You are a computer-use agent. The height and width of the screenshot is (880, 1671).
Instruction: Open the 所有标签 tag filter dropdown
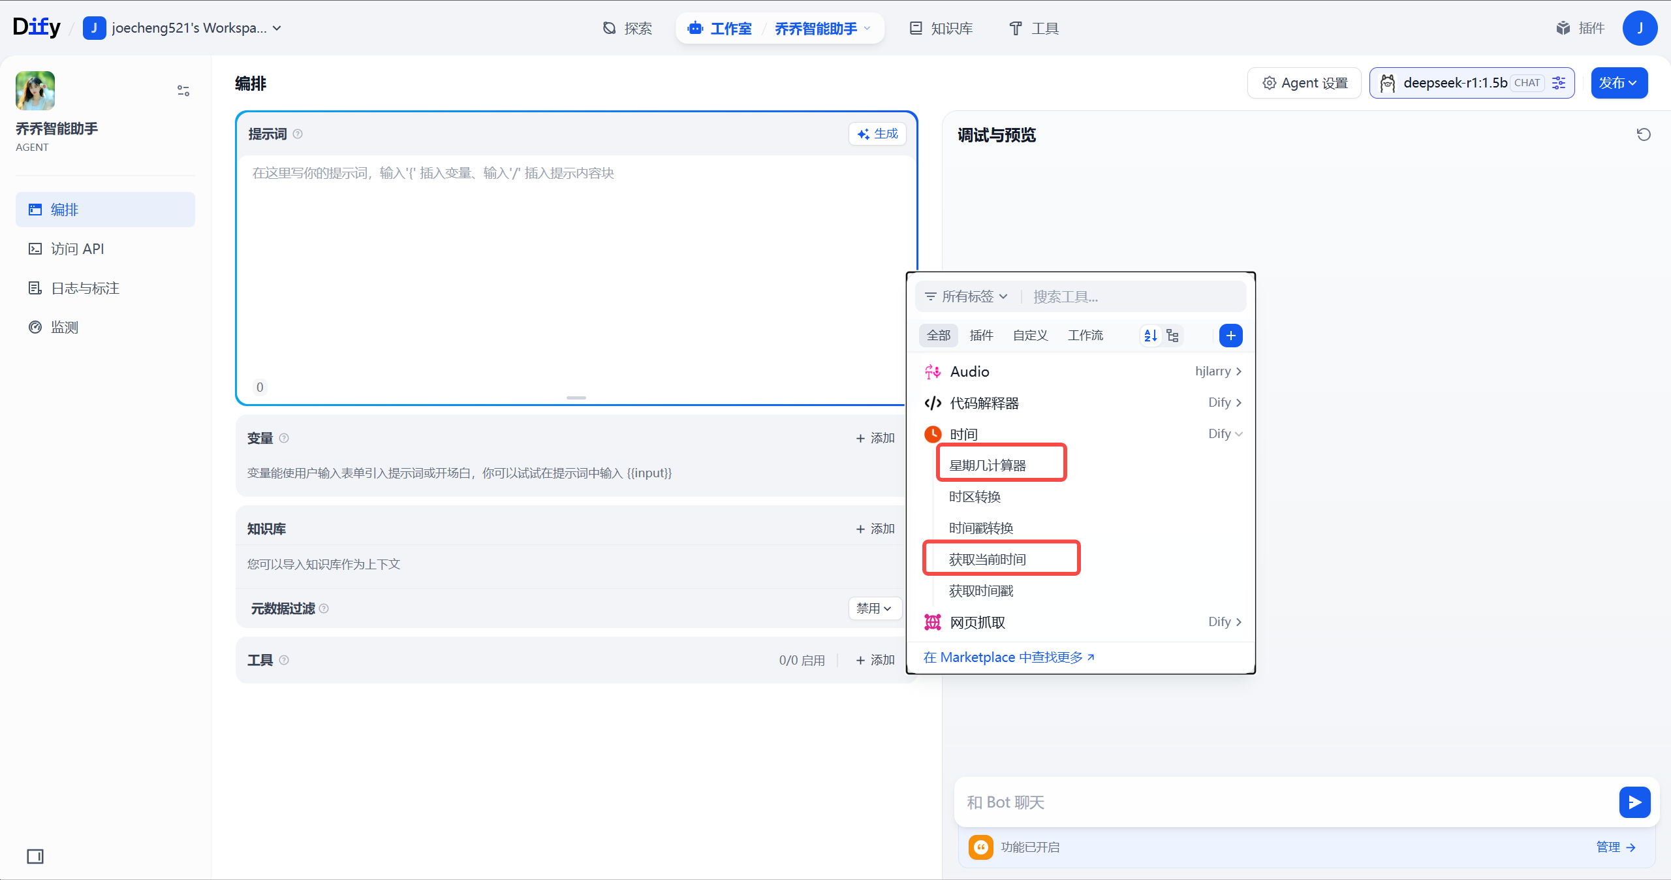click(967, 296)
